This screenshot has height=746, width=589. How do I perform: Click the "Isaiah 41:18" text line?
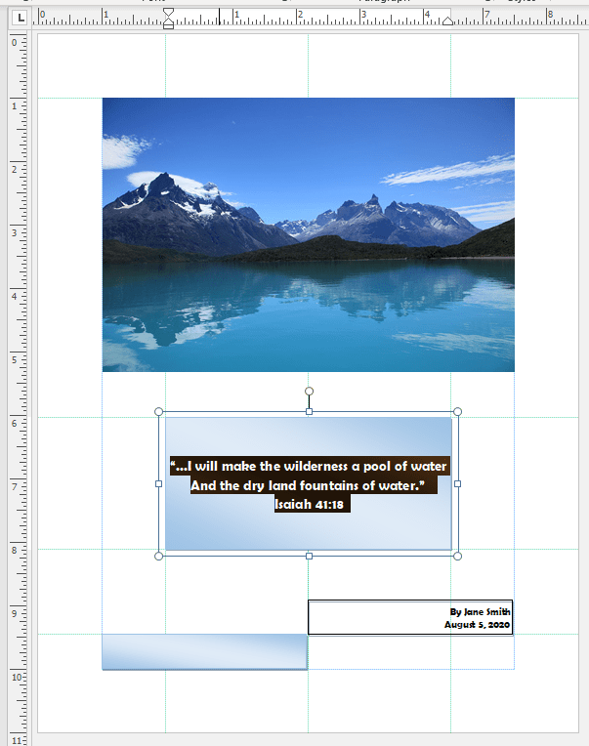(x=309, y=505)
